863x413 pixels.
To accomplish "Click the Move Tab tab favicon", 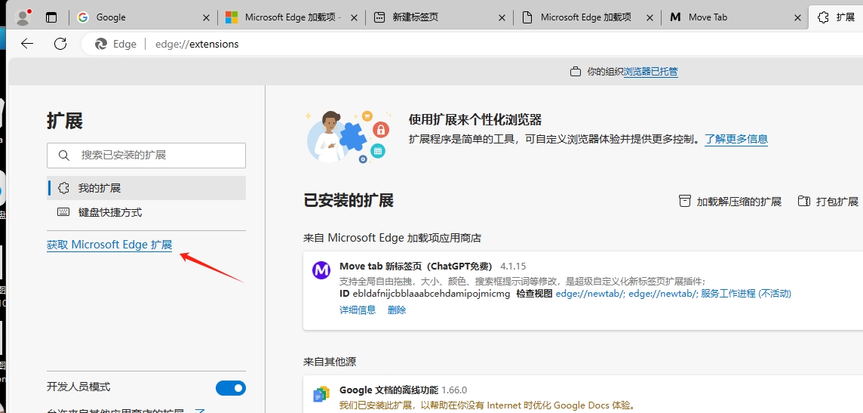I will pyautogui.click(x=675, y=17).
